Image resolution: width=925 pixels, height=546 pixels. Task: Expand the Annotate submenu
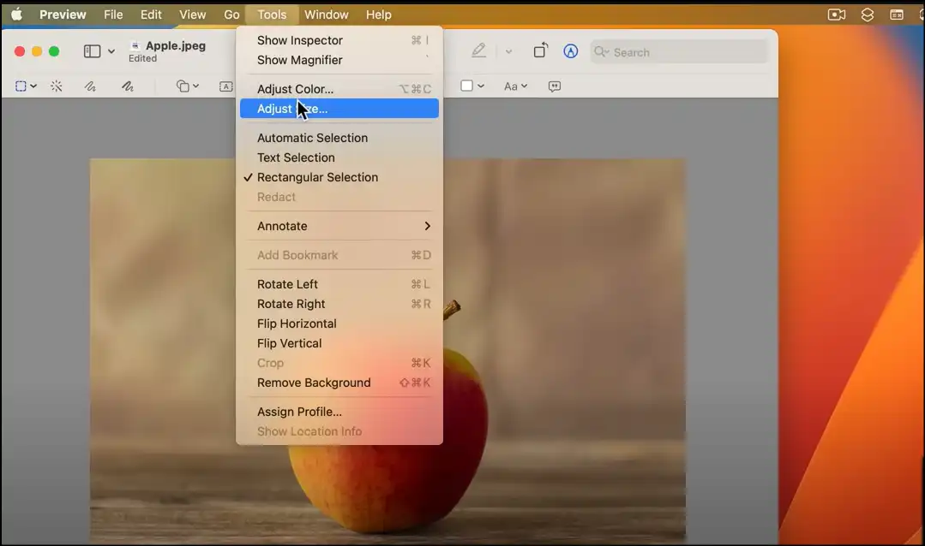pyautogui.click(x=339, y=226)
